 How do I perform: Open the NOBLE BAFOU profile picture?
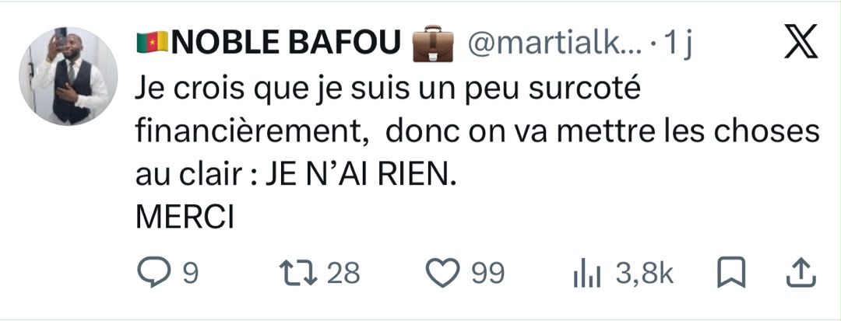coord(69,75)
